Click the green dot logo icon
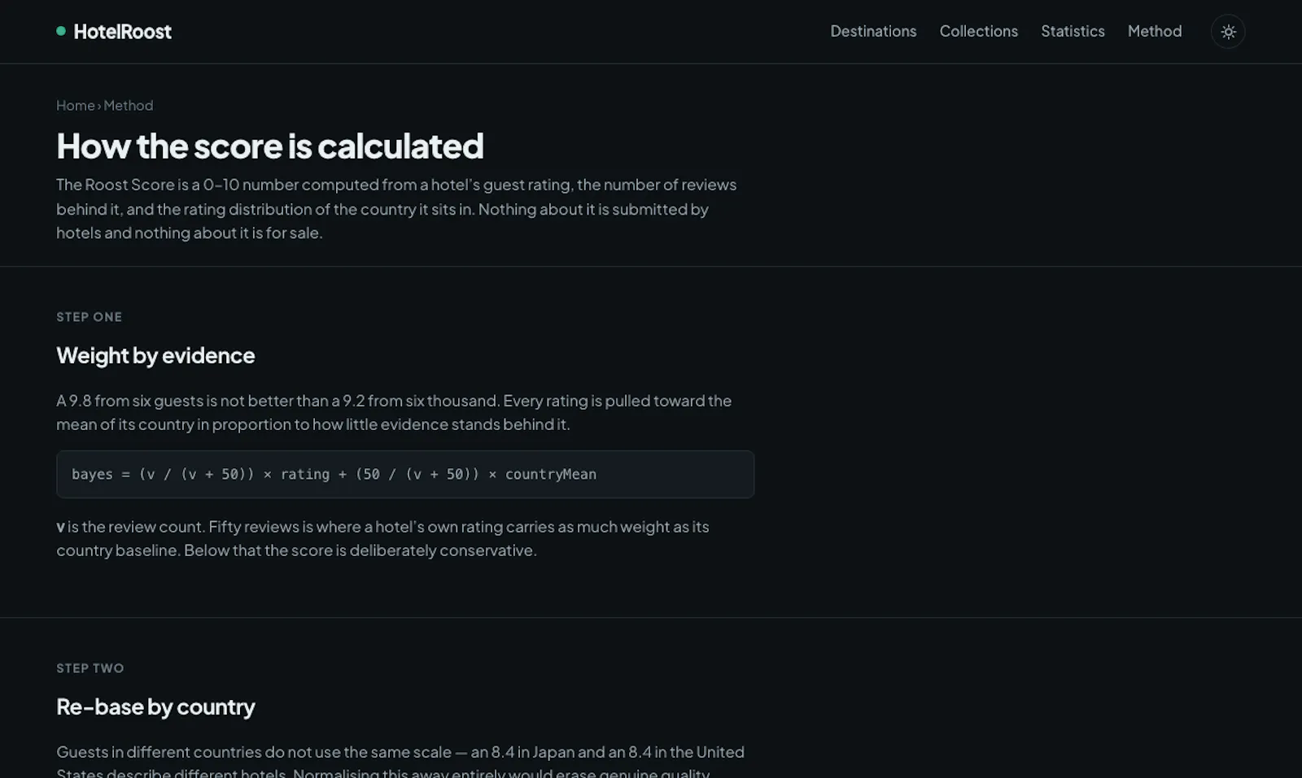The height and width of the screenshot is (778, 1302). [x=61, y=31]
